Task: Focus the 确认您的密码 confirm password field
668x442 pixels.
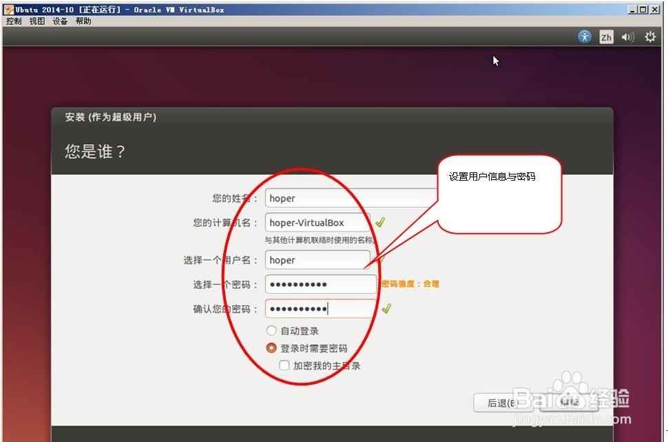Action: click(321, 308)
